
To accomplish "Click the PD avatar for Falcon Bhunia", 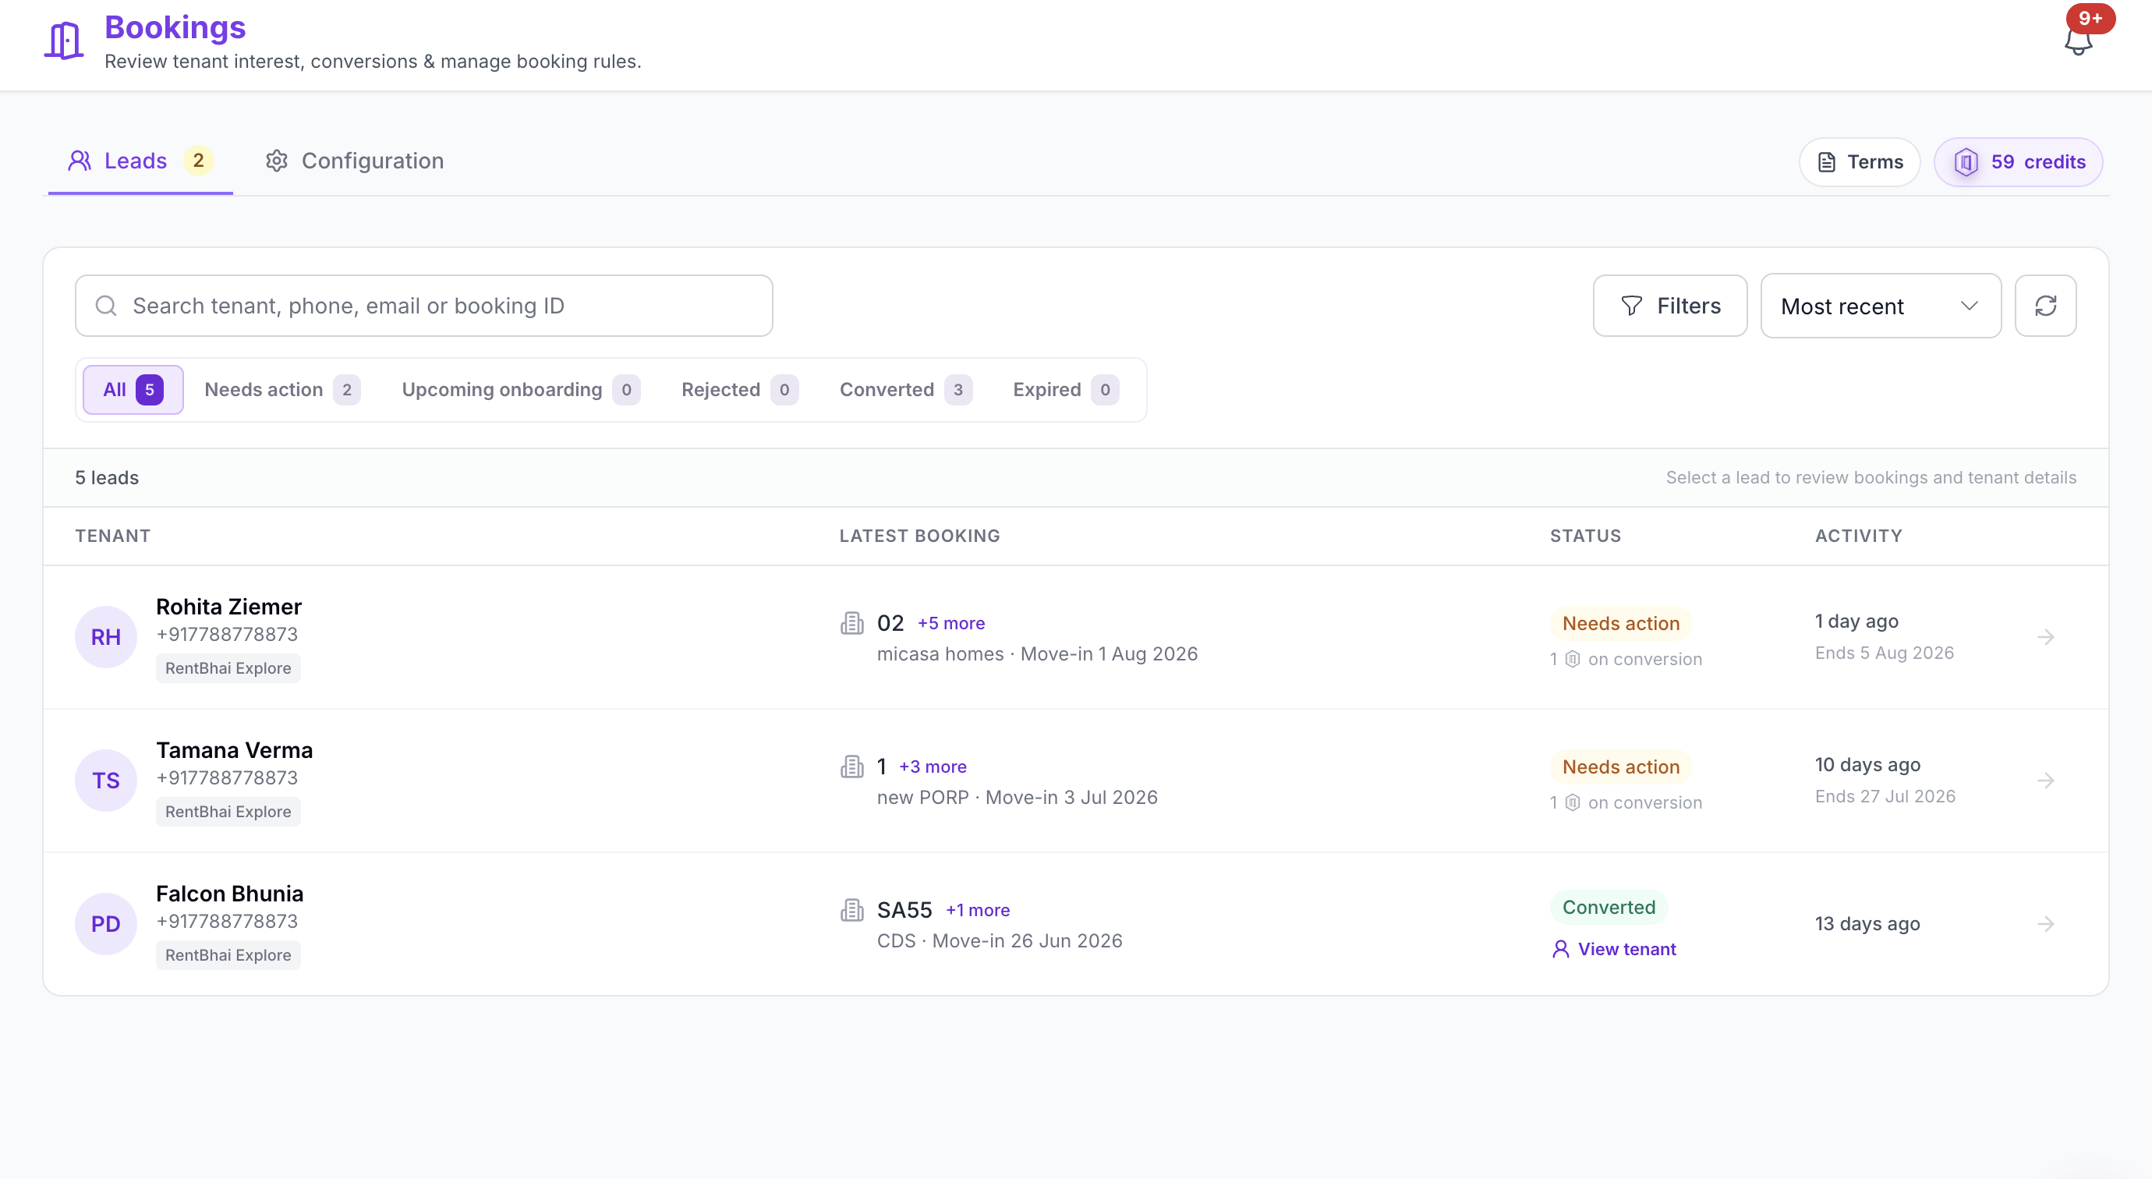I will [106, 924].
